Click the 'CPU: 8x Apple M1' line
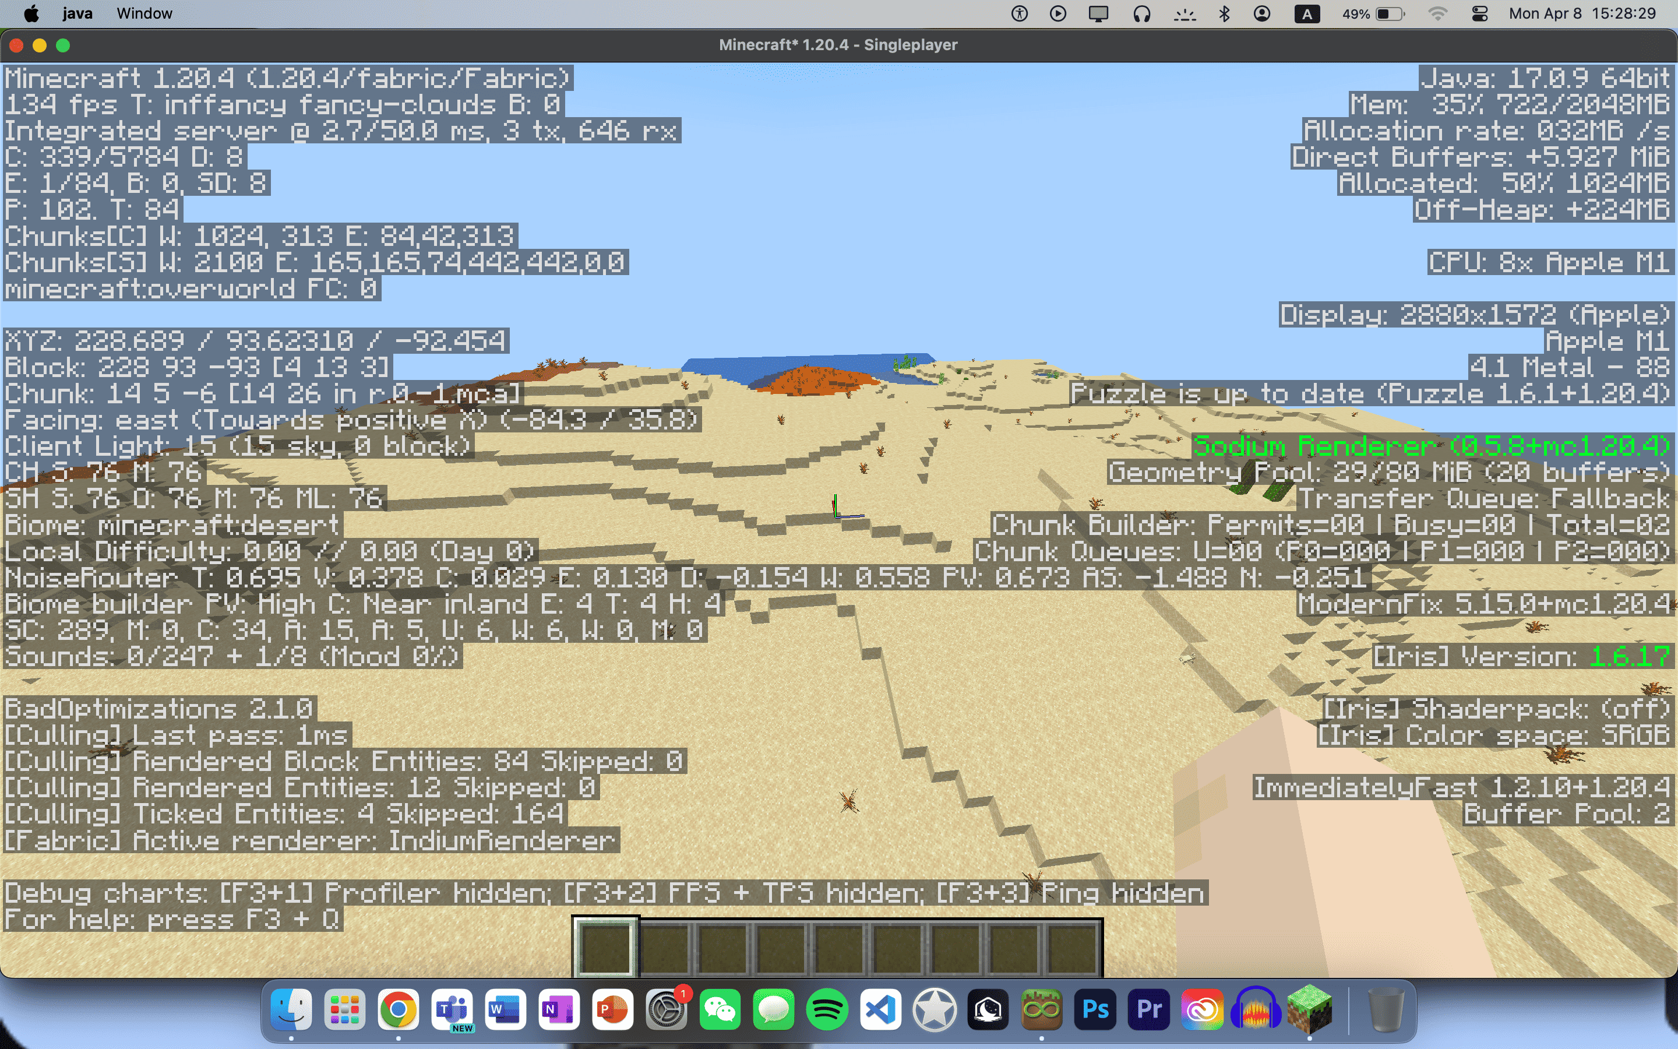Image resolution: width=1678 pixels, height=1049 pixels. [1551, 262]
